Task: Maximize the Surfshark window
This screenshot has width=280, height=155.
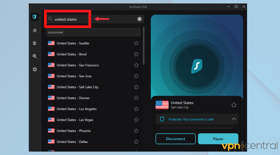Action: tap(236, 7)
